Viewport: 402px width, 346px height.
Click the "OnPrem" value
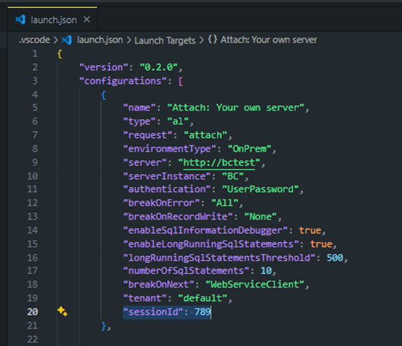250,149
